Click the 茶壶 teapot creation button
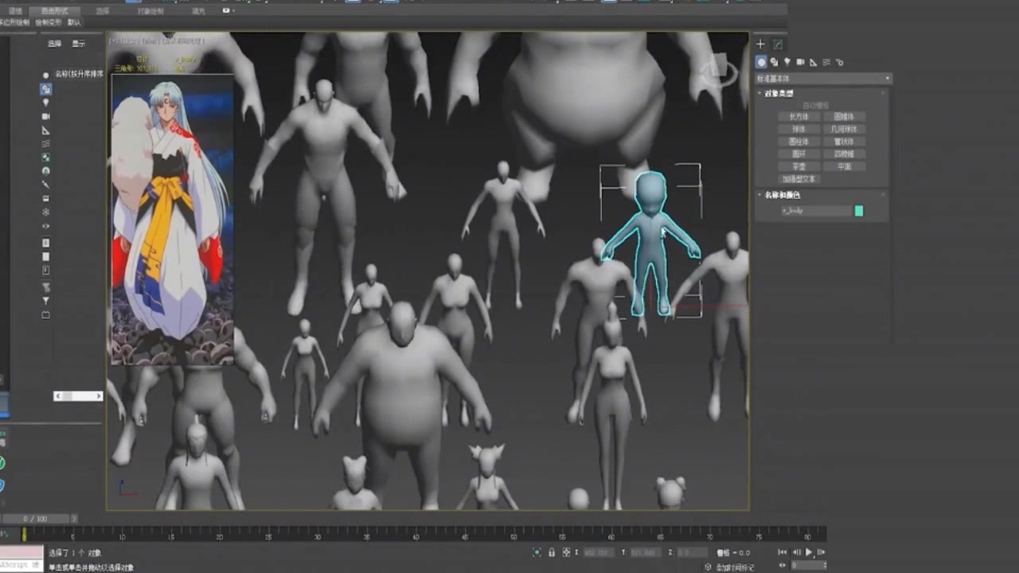1019x573 pixels. (798, 166)
